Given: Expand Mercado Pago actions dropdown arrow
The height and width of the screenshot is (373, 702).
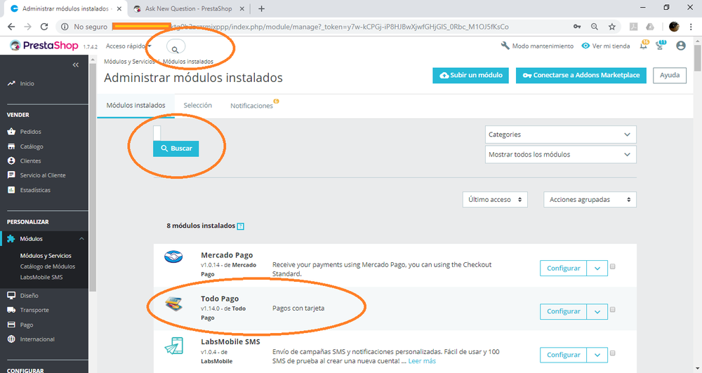Looking at the screenshot, I should click(x=597, y=269).
